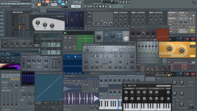The width and height of the screenshot is (197, 111).
Task: Toggle the metronome icon in the toolbar
Action: 40,2
